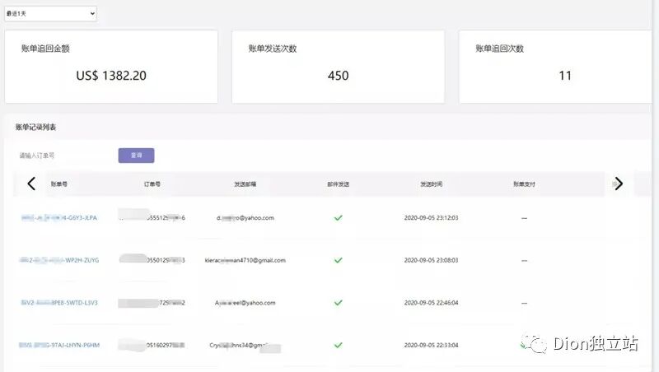659x372 pixels.
Task: Click the 查询 search button
Action: 136,156
